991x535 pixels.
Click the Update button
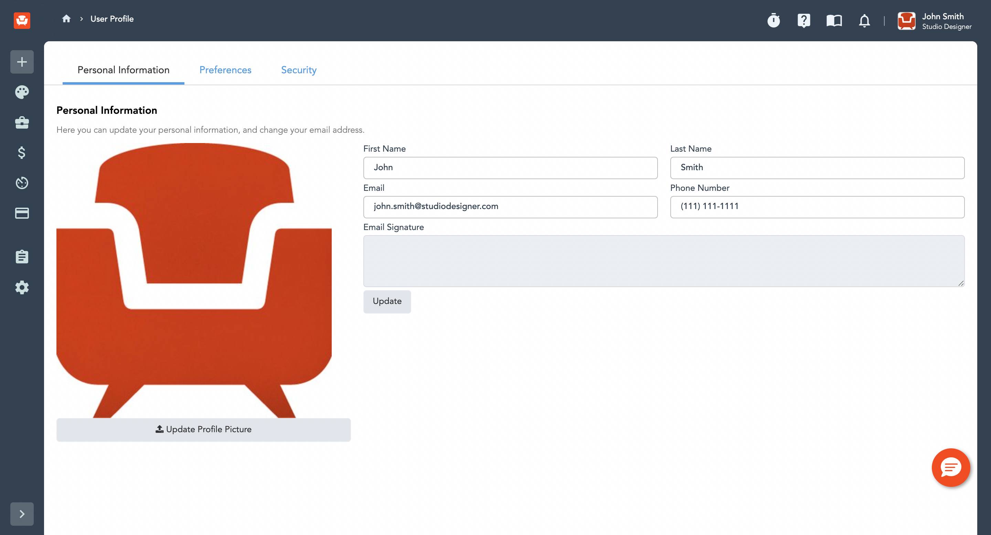point(387,301)
